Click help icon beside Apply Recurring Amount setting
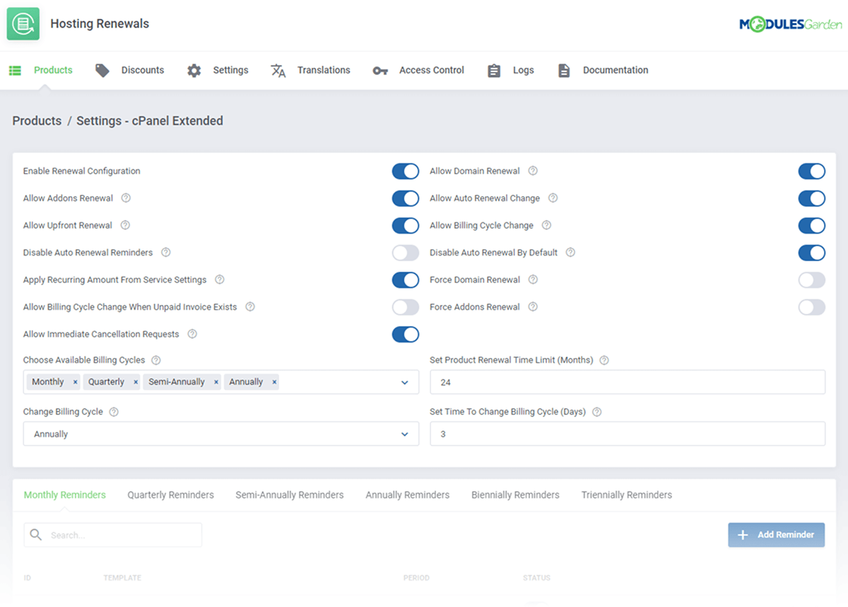 tap(220, 280)
